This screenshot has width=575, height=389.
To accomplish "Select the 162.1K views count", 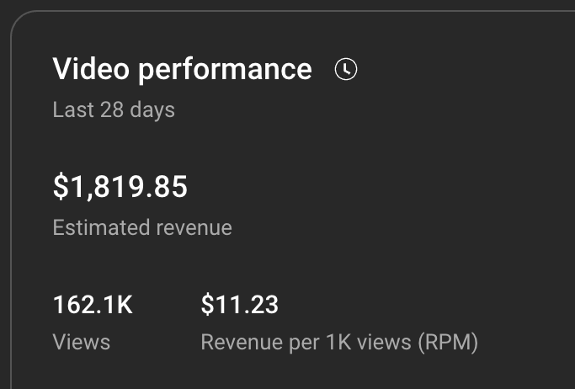I will tap(93, 305).
